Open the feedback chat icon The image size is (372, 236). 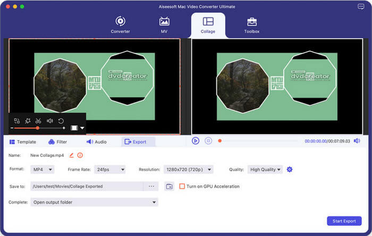361,6
